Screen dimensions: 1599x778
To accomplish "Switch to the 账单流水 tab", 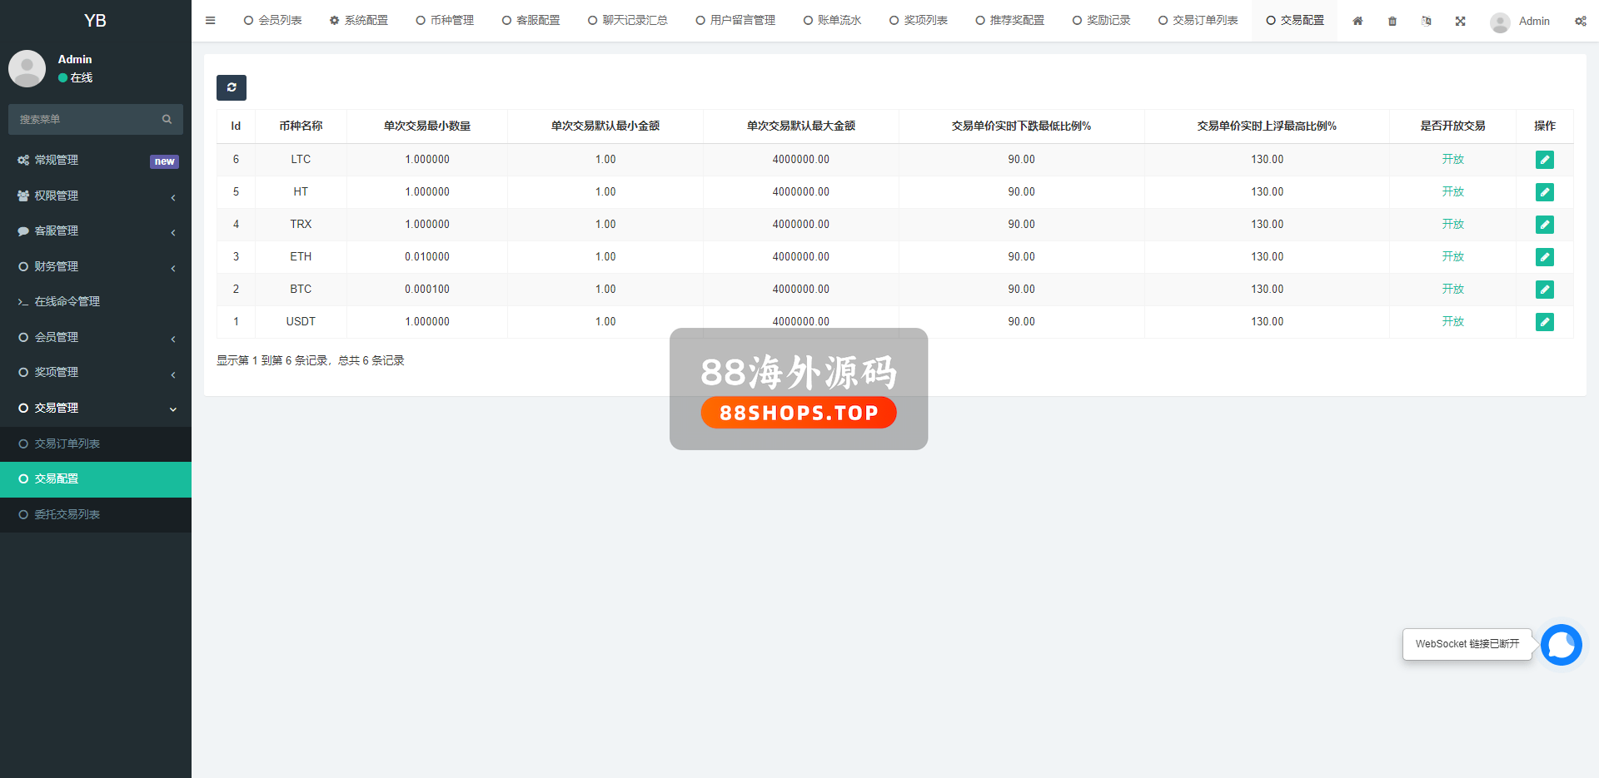I will click(x=833, y=21).
